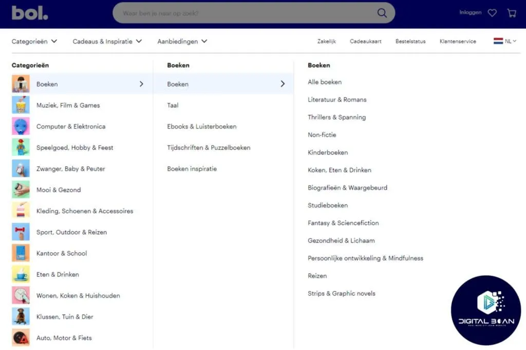The image size is (526, 350).
Task: Click the search magnifier icon
Action: click(382, 13)
